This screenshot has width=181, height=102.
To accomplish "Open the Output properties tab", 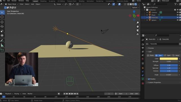I will click(143, 48).
